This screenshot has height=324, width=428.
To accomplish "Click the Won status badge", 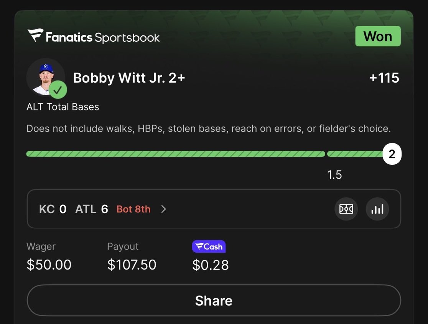I will (x=378, y=36).
